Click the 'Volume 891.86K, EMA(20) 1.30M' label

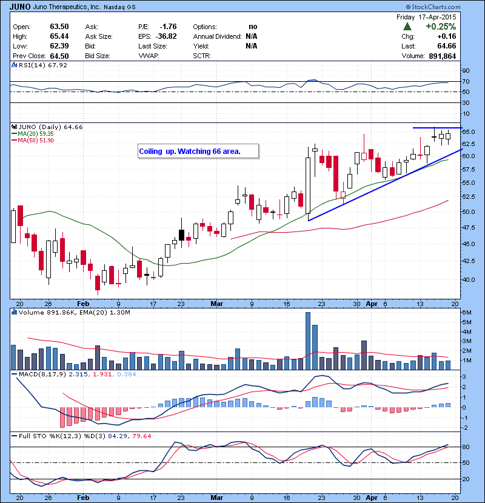(75, 312)
